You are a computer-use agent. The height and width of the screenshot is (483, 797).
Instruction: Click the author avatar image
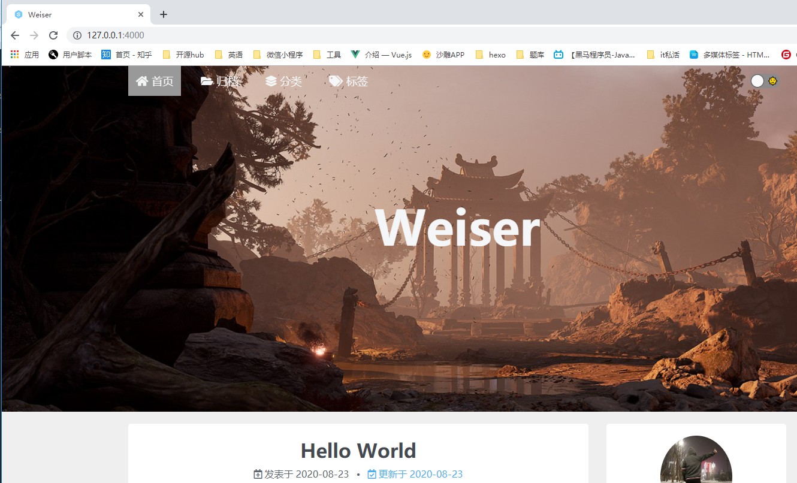(696, 459)
